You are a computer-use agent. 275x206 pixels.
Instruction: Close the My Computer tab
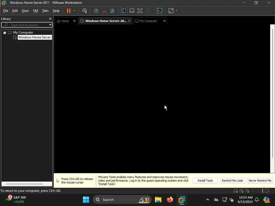coord(164,21)
